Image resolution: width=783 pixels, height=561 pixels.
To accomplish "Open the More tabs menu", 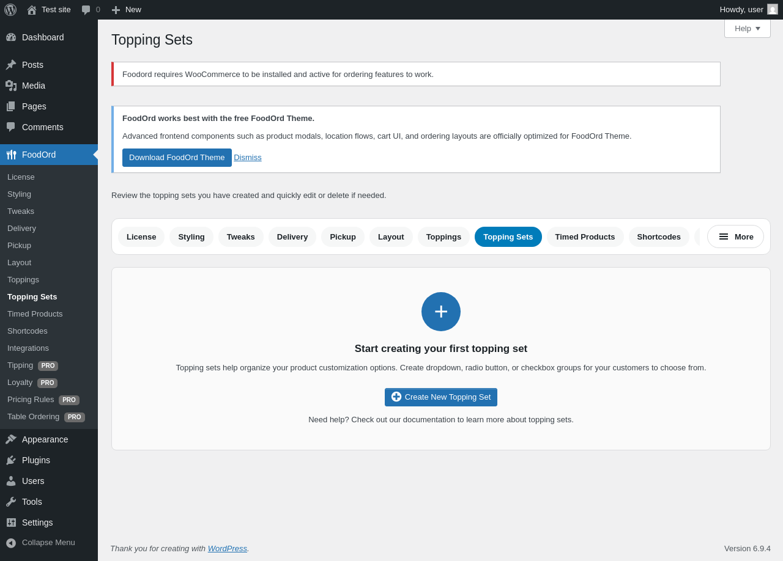I will tap(735, 237).
